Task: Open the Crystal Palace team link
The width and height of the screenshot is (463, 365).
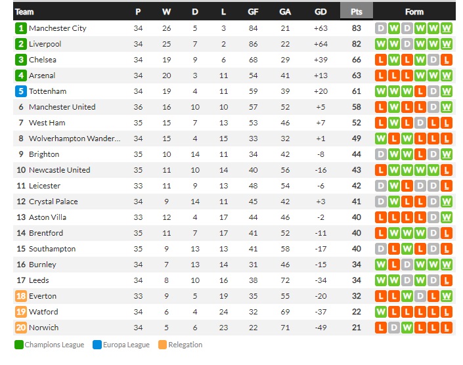Action: tap(53, 202)
